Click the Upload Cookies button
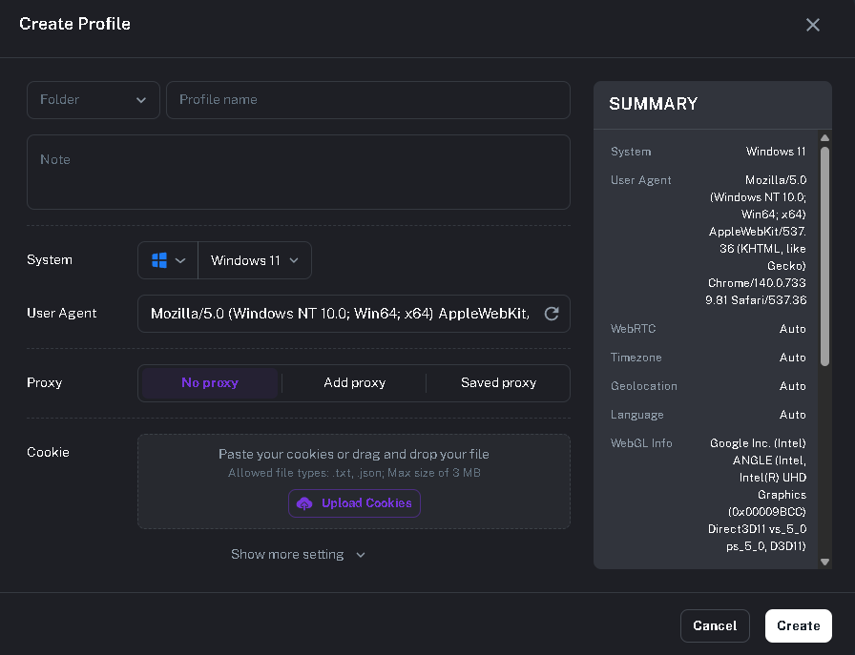Screen dimensions: 855x655 pos(354,503)
